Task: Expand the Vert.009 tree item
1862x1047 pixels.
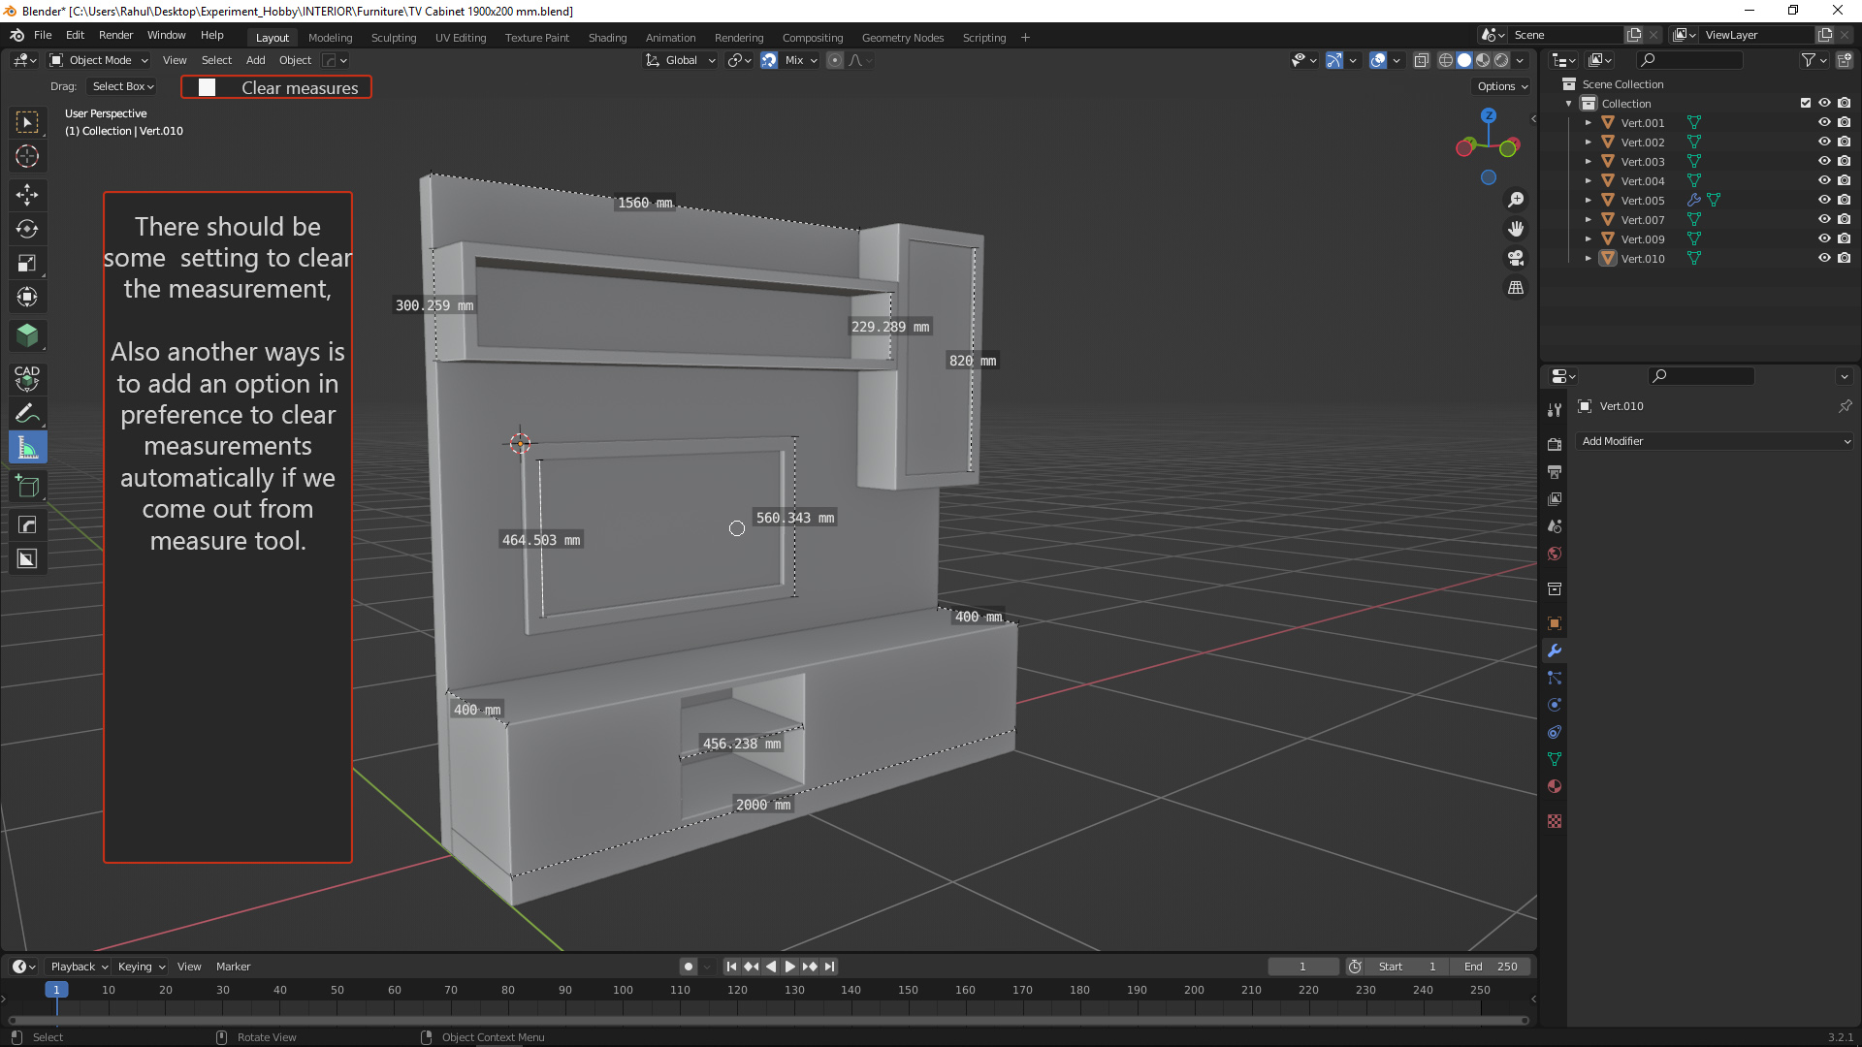Action: (x=1589, y=239)
